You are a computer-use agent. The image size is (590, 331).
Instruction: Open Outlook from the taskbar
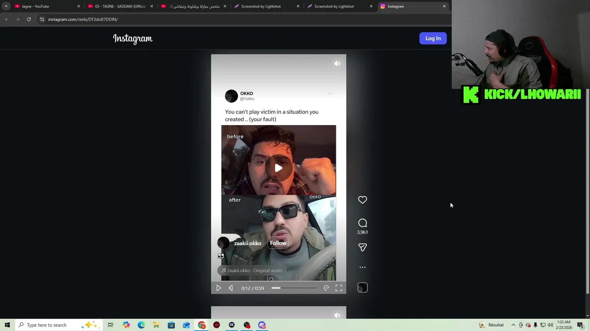[x=186, y=325]
